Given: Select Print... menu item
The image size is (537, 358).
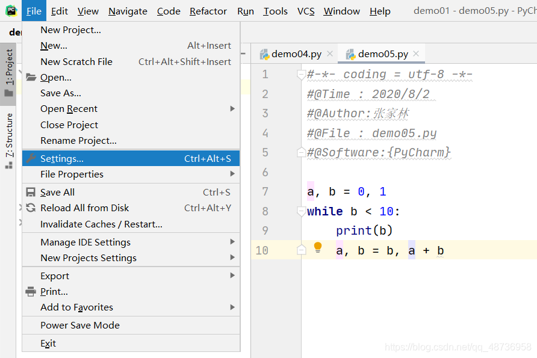Looking at the screenshot, I should click(x=131, y=292).
